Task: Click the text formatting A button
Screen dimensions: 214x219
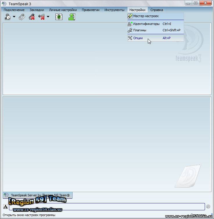Action: (6, 207)
